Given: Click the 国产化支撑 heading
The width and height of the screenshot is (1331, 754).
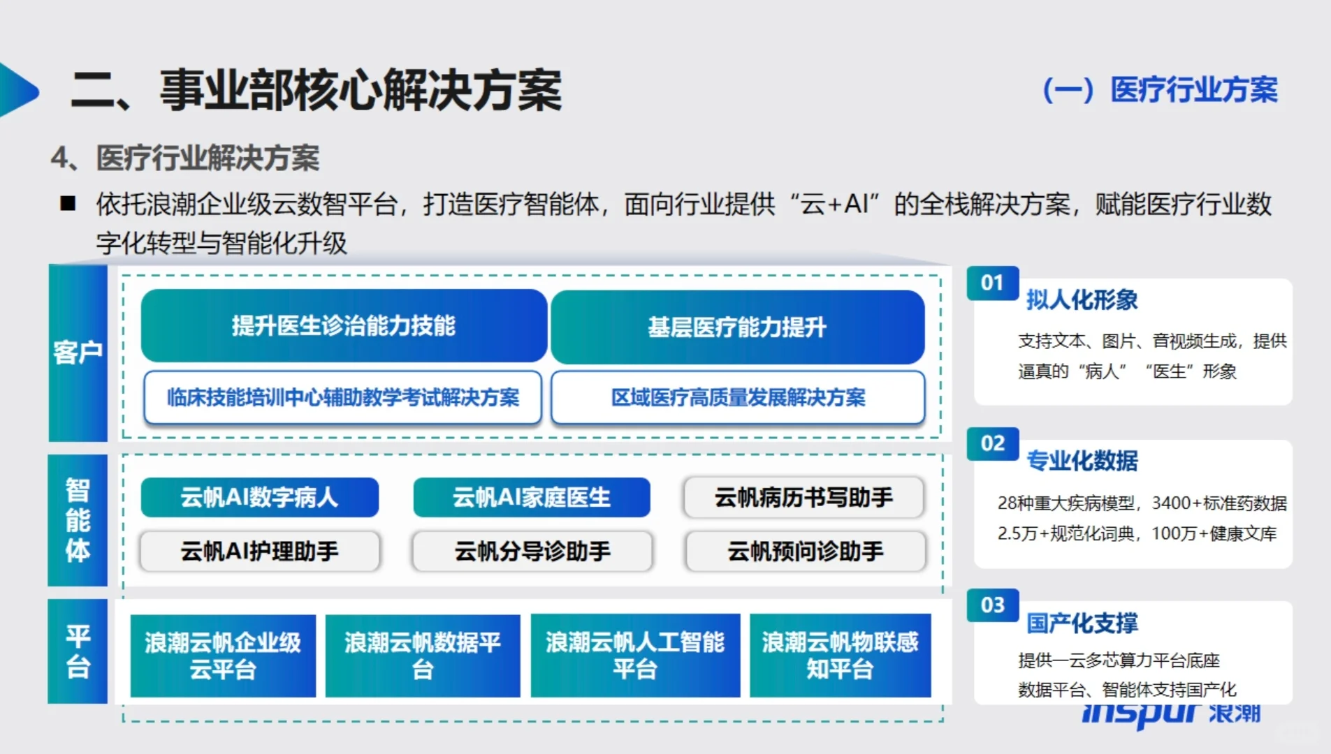Looking at the screenshot, I should 1082,623.
